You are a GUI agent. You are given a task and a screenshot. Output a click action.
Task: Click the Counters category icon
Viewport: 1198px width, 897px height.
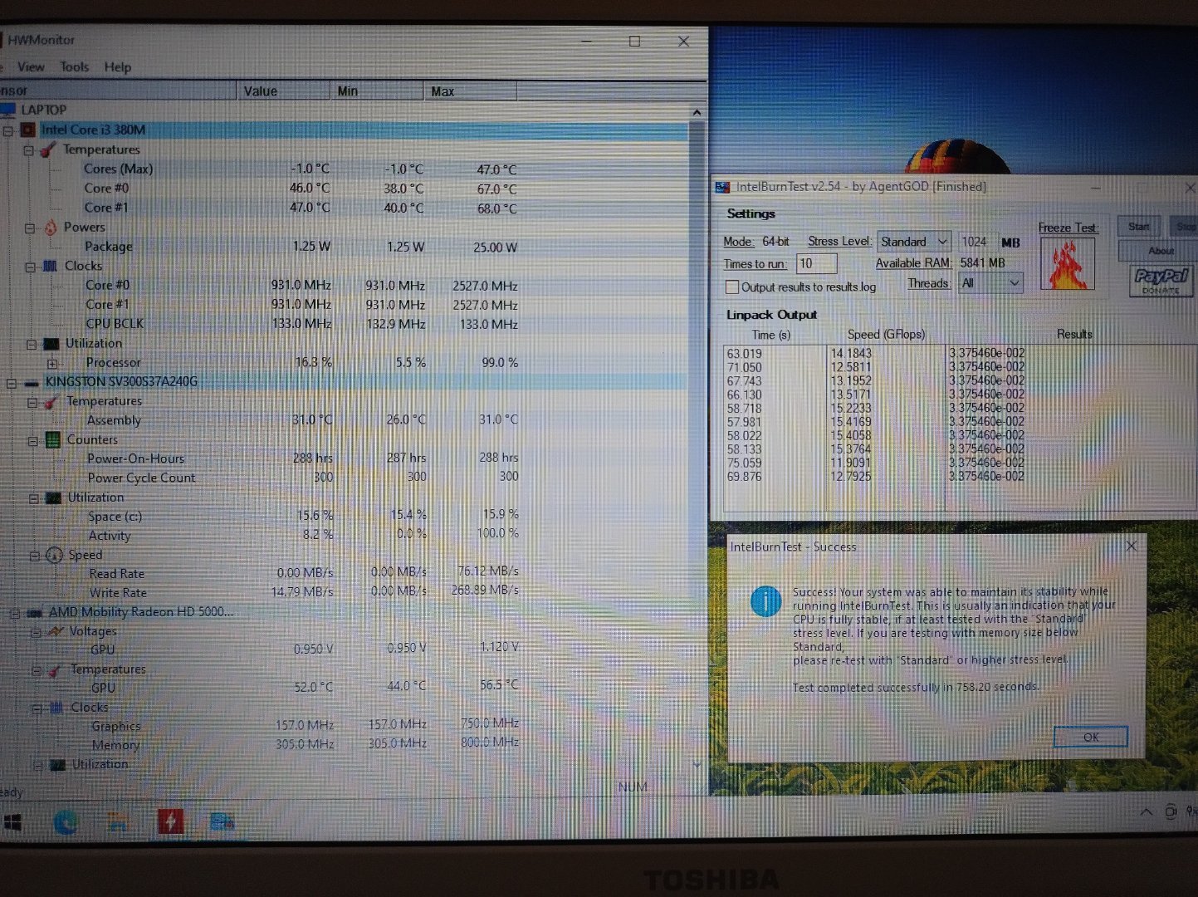tap(52, 440)
